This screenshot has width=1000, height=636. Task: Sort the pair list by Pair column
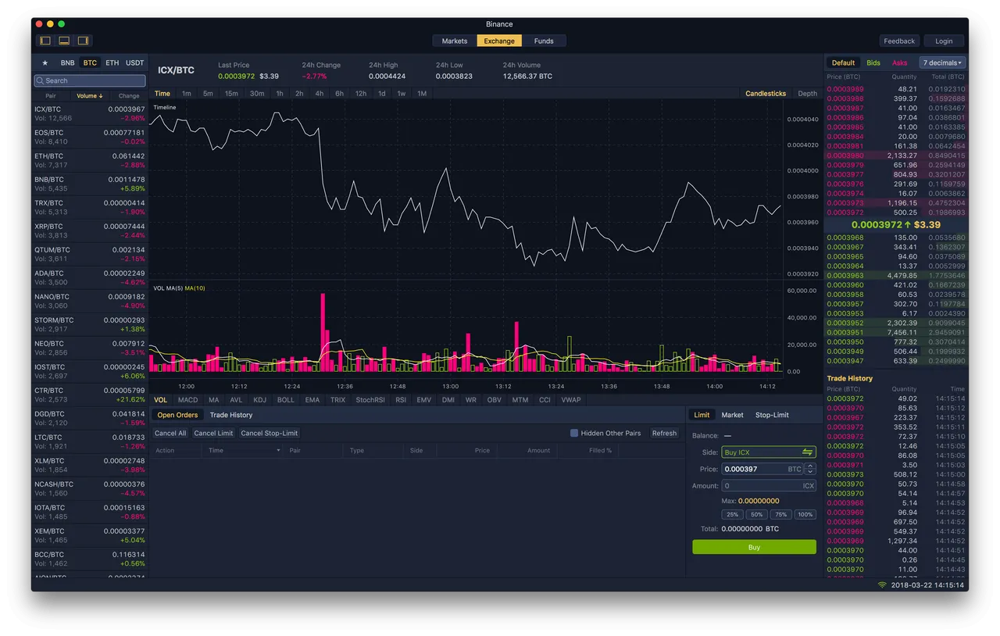pos(50,96)
